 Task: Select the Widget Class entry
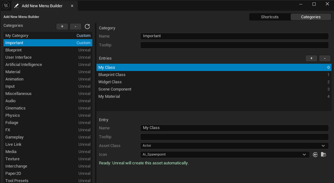(214, 82)
